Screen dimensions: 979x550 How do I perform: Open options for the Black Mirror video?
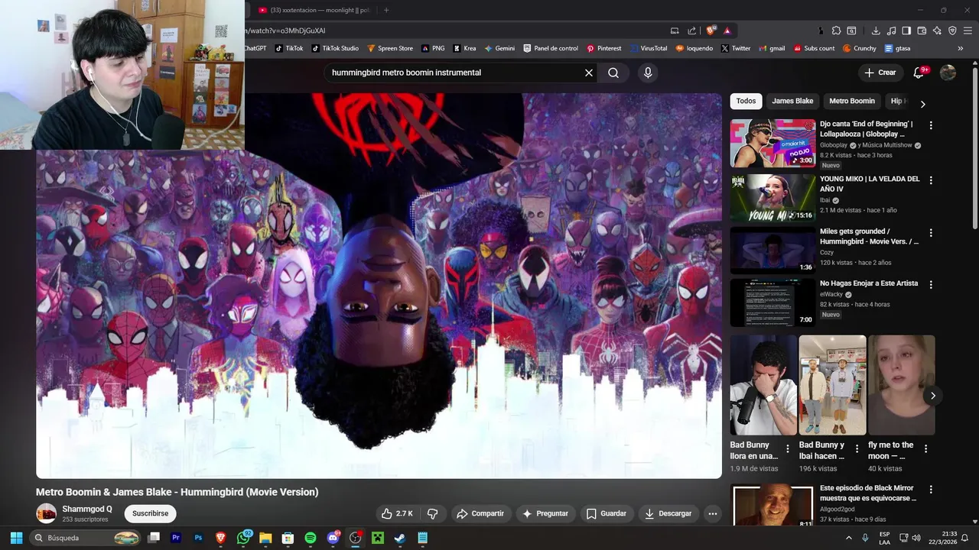point(931,490)
